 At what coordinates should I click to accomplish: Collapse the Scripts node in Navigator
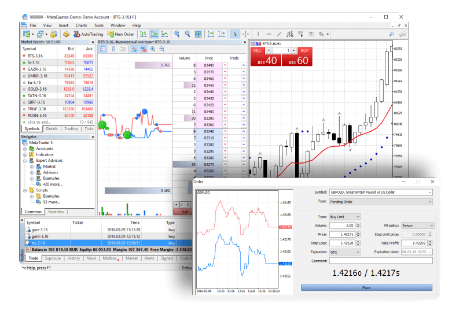point(25,191)
